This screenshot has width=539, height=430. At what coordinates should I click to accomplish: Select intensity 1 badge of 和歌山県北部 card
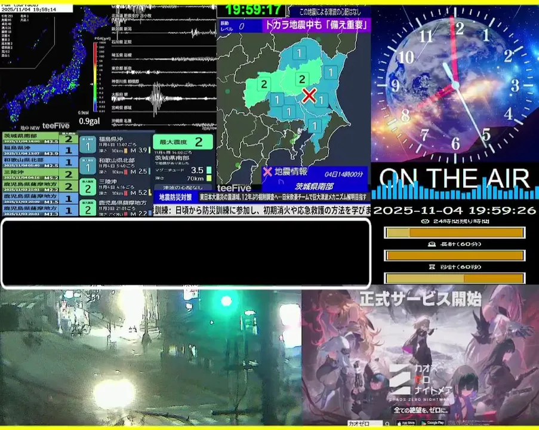(x=88, y=166)
